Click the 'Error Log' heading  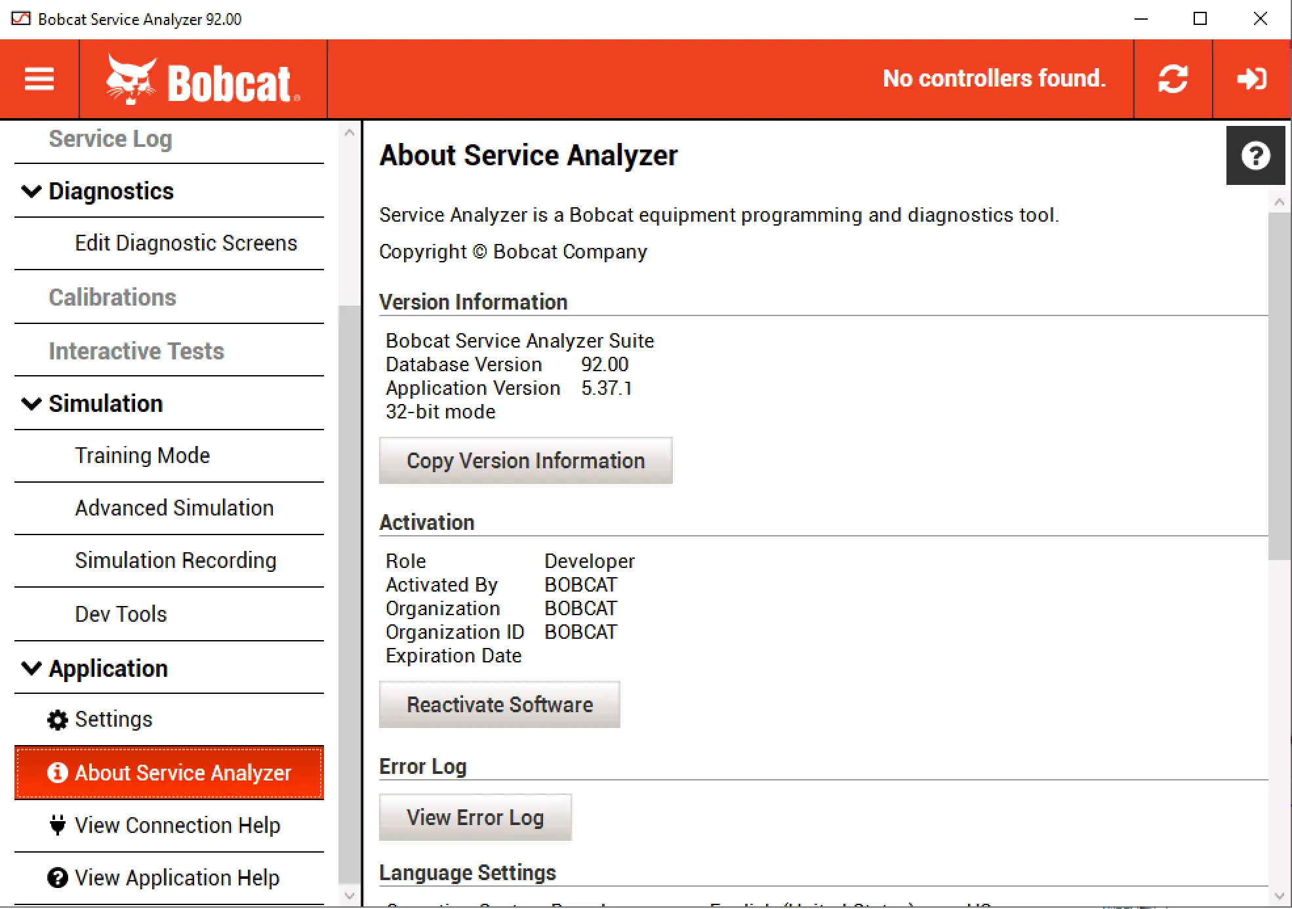point(422,767)
